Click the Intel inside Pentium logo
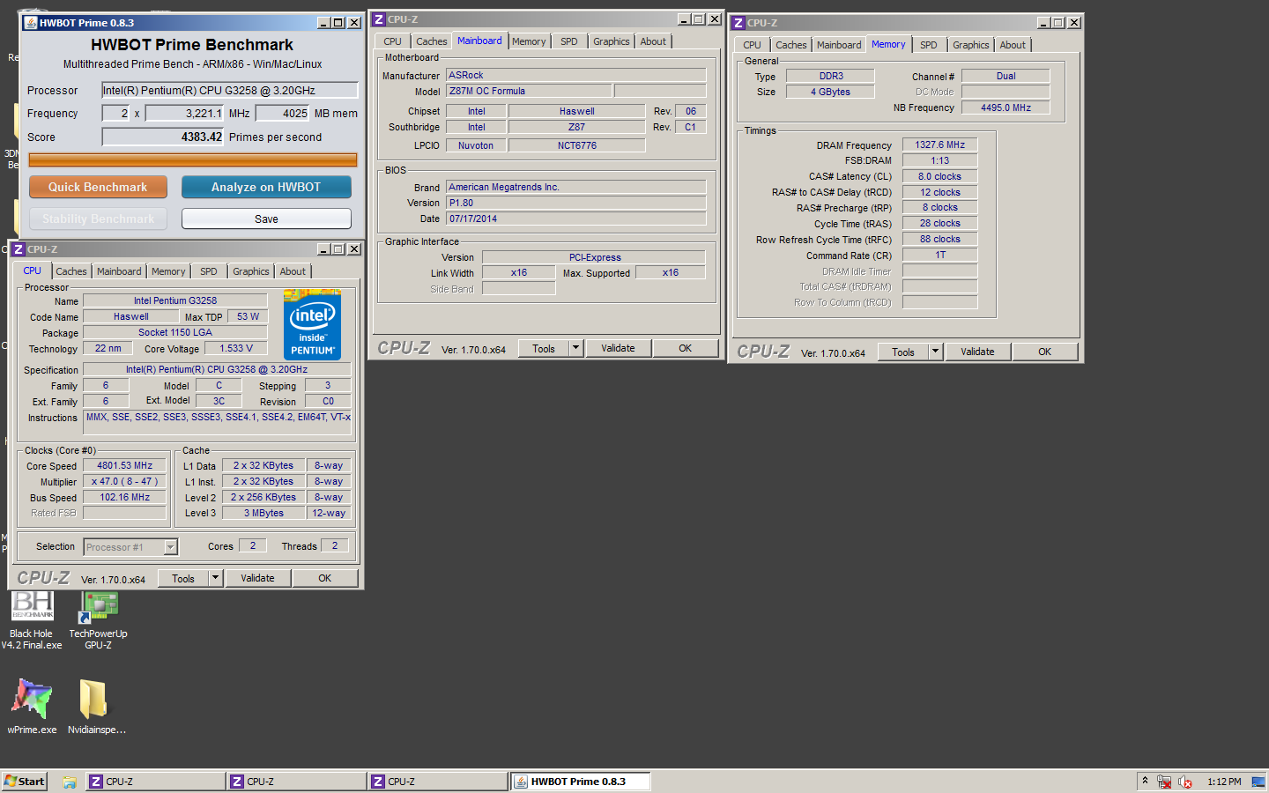 (x=313, y=325)
